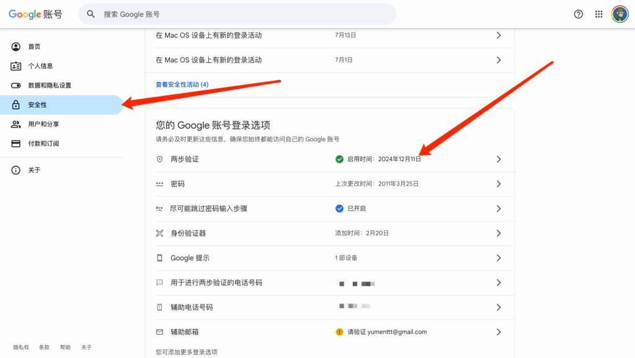
Task: Click the 辅助邮箱 envelope icon
Action: tap(159, 332)
